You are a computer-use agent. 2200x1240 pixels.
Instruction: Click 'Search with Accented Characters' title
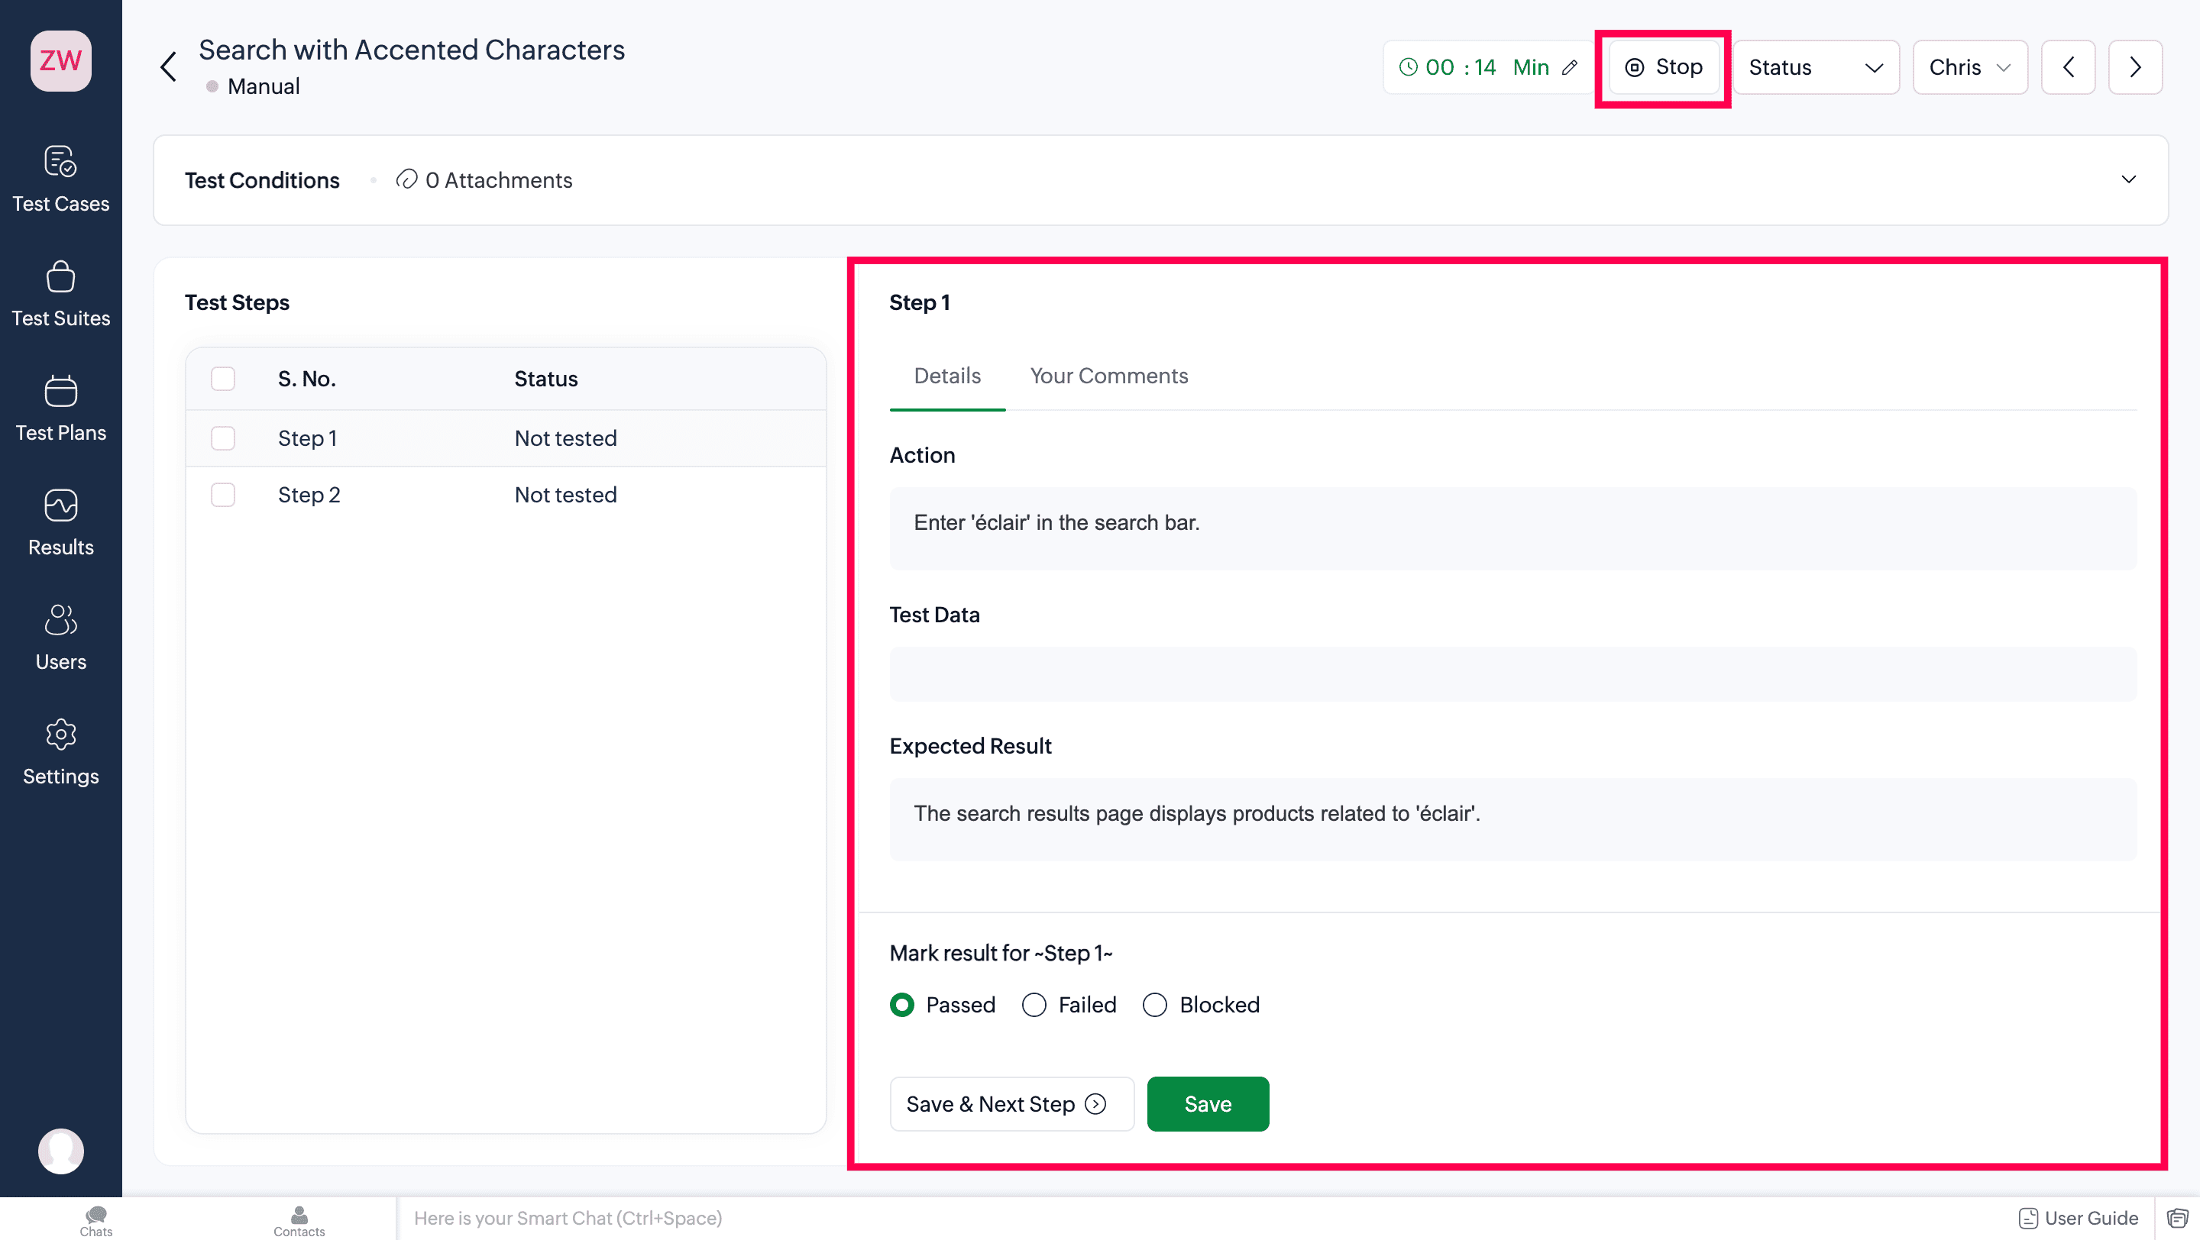[412, 50]
